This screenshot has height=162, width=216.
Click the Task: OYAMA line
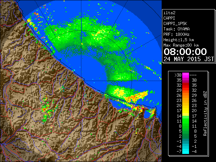click(177, 29)
